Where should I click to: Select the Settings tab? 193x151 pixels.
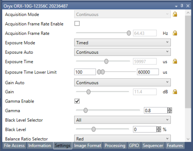coord(63,146)
